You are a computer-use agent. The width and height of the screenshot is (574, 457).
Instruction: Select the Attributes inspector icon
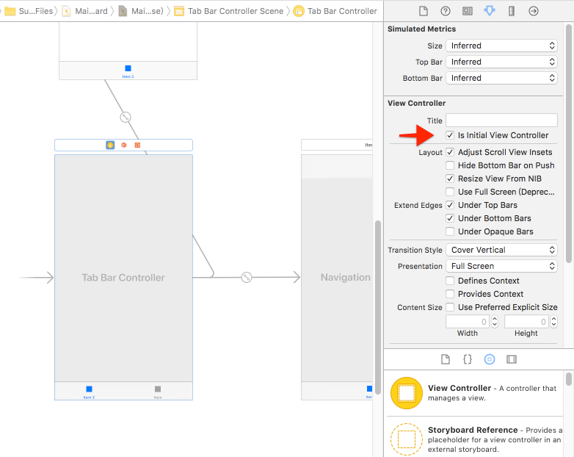coord(490,11)
